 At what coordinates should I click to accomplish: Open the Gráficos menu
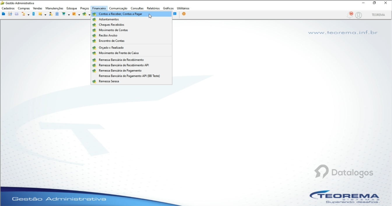coord(168,8)
